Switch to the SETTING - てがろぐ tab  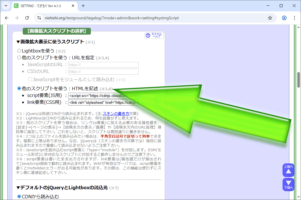pos(43,6)
